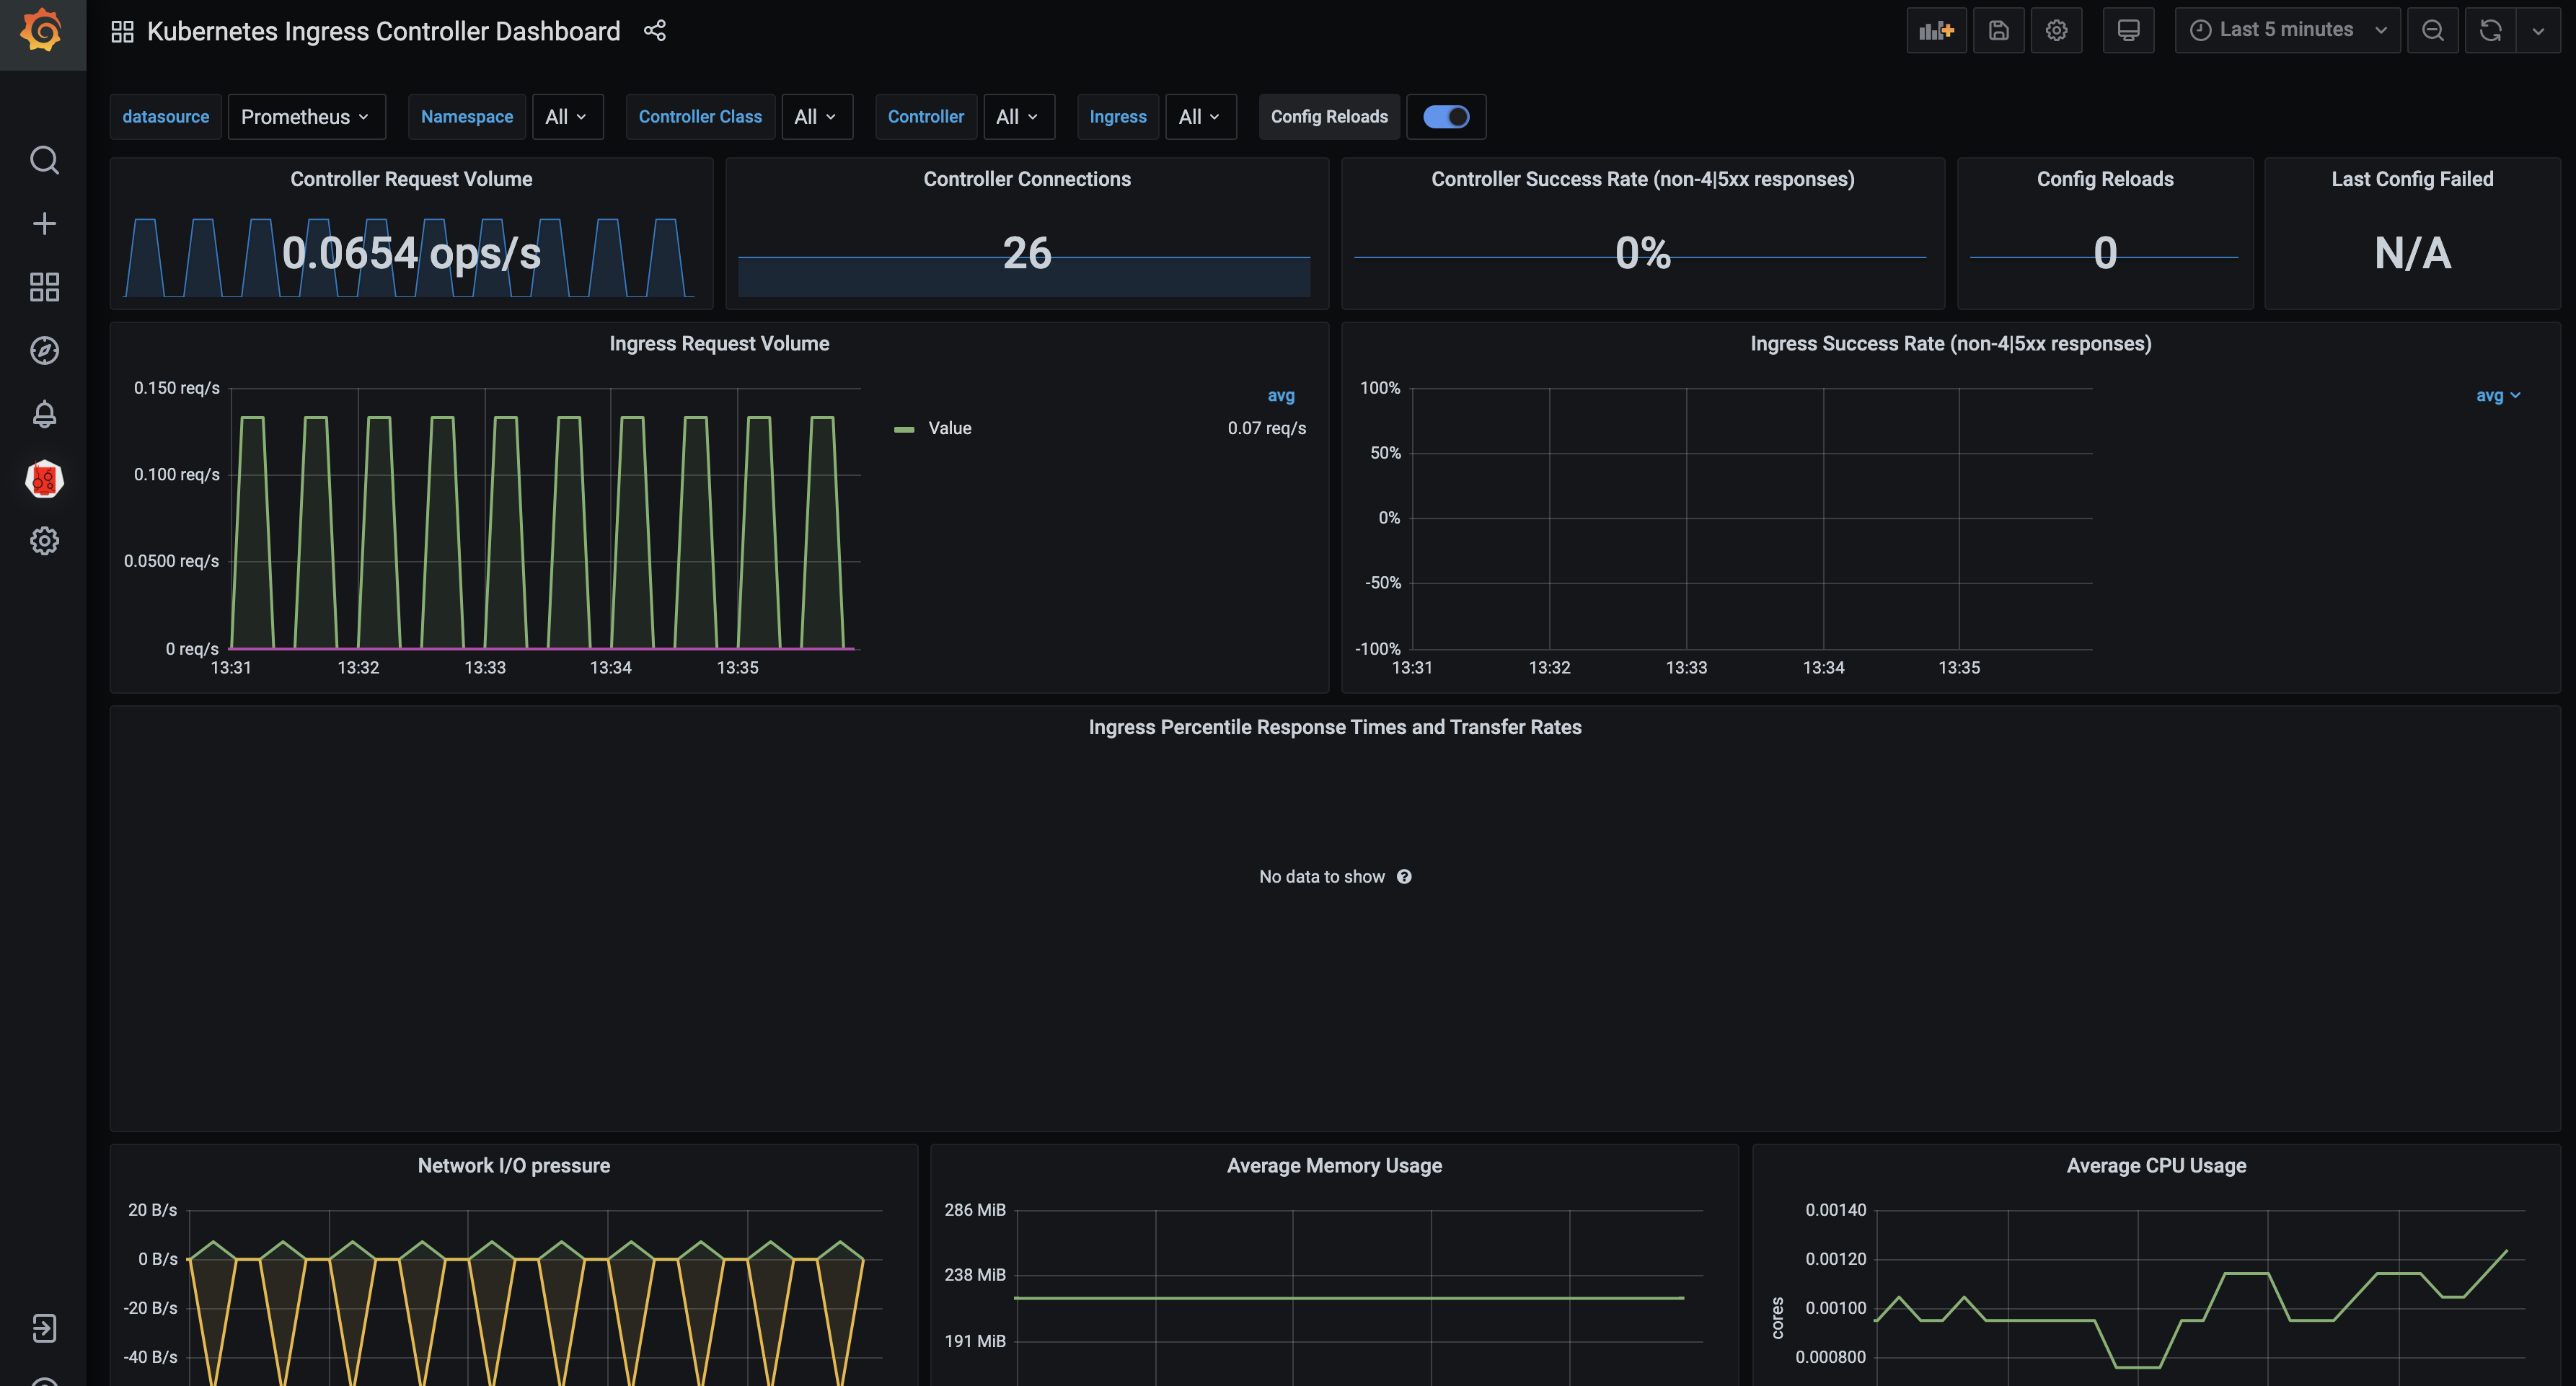
Task: Open the Explore compass icon
Action: (44, 351)
